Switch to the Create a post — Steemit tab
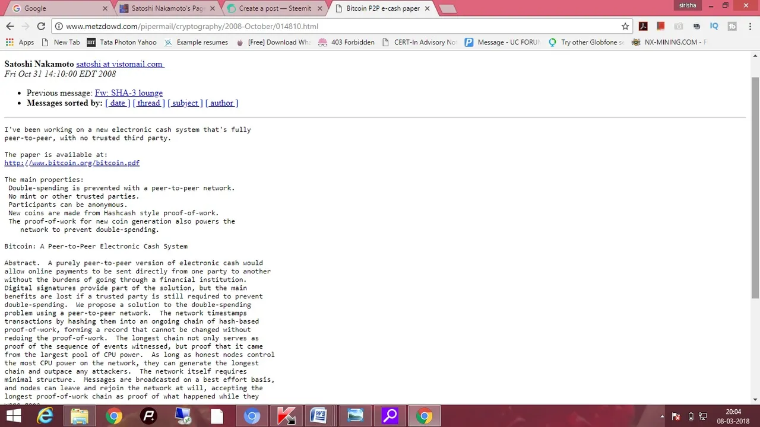The image size is (760, 427). 275,8
